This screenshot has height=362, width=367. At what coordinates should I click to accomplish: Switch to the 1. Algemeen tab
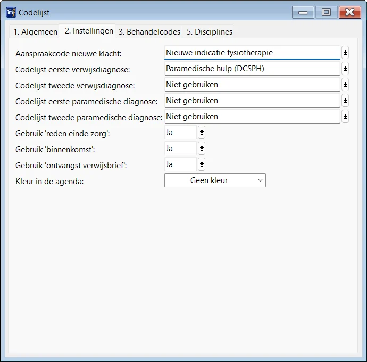tap(35, 32)
